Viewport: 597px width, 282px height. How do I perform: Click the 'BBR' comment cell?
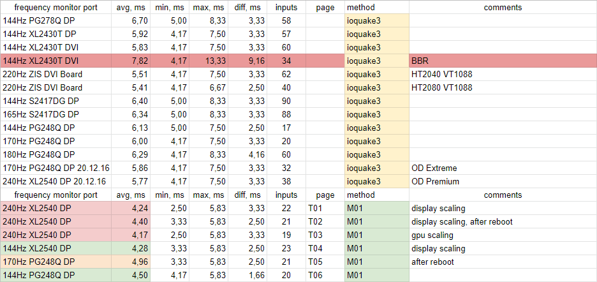point(502,61)
